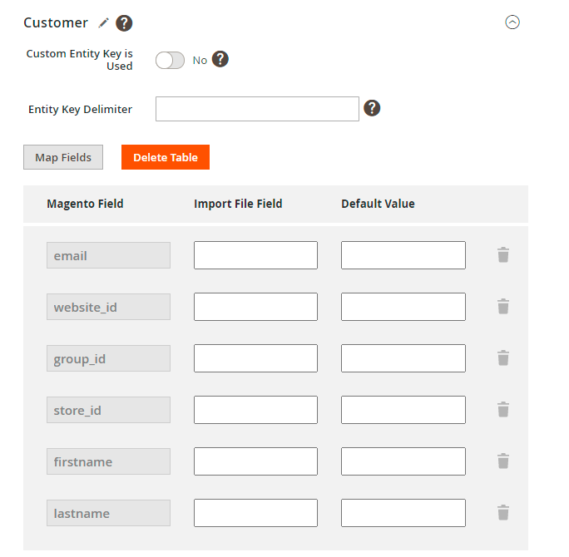
Task: Click the Entity Key Delimiter input box
Action: coord(257,109)
